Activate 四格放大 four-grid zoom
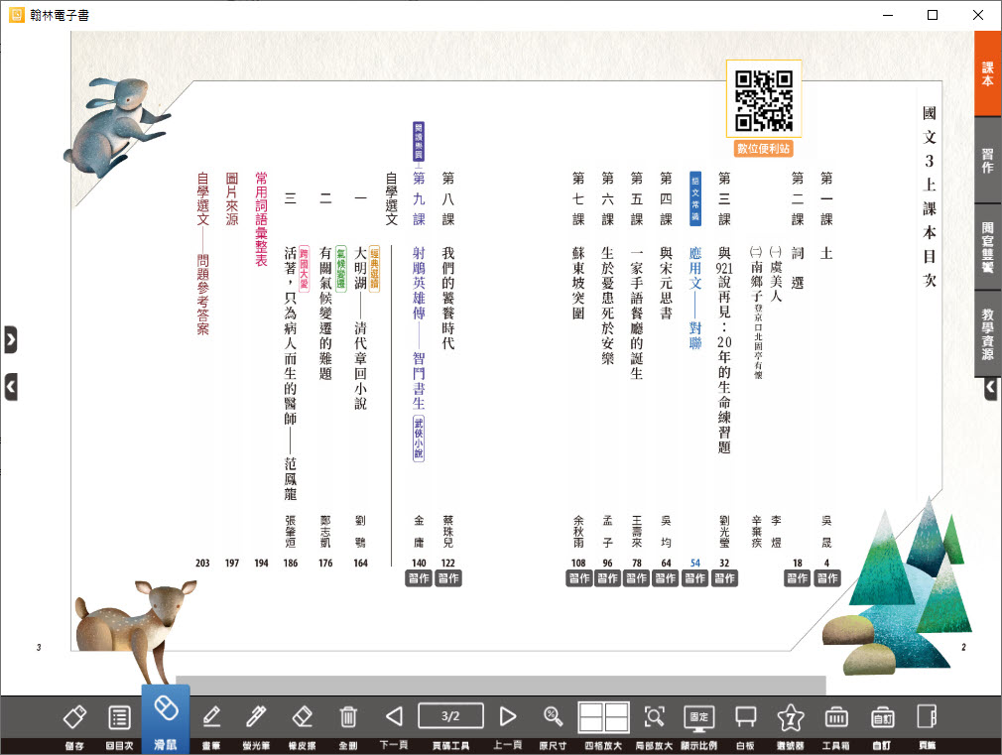 point(604,717)
